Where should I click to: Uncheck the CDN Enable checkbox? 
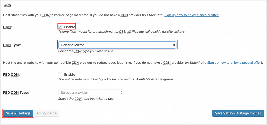click(x=60, y=27)
